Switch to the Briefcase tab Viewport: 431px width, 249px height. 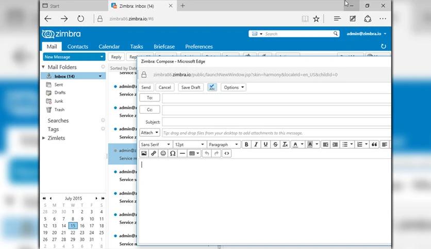click(164, 46)
